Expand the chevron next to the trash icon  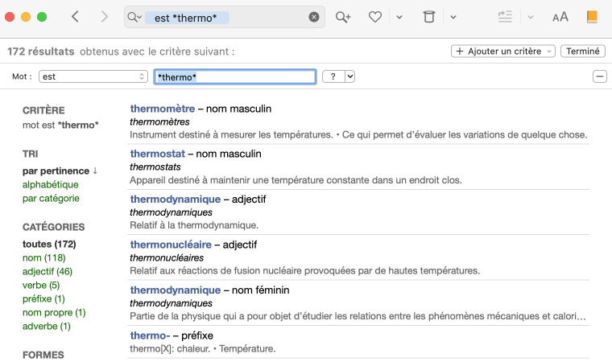coord(453,17)
